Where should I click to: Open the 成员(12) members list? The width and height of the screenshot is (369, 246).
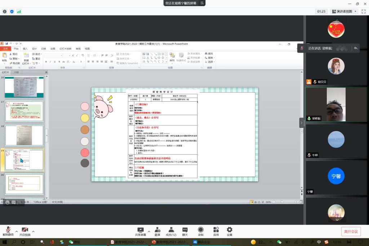tap(171, 231)
